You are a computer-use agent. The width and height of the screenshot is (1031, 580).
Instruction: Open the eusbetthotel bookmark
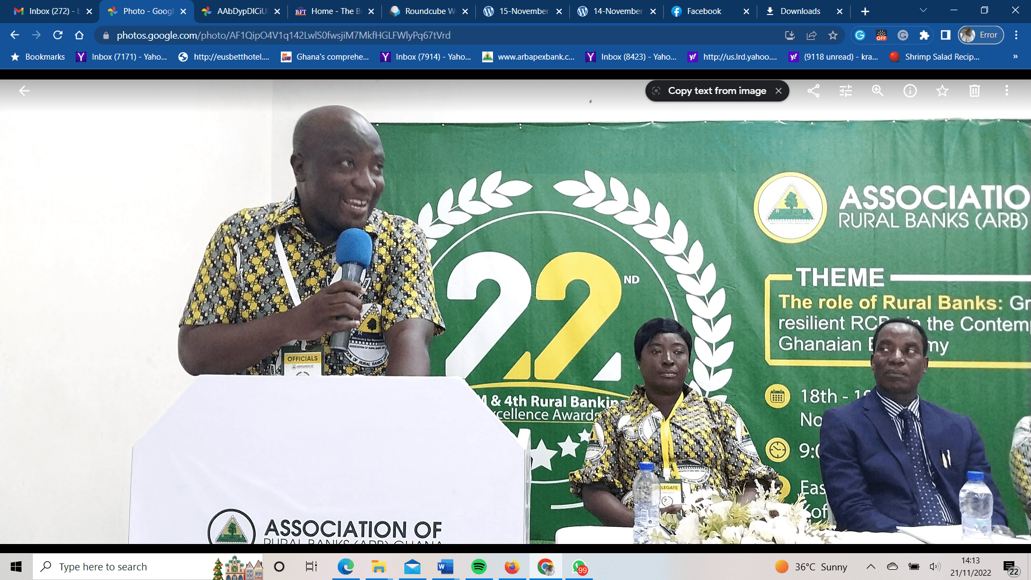pyautogui.click(x=224, y=57)
